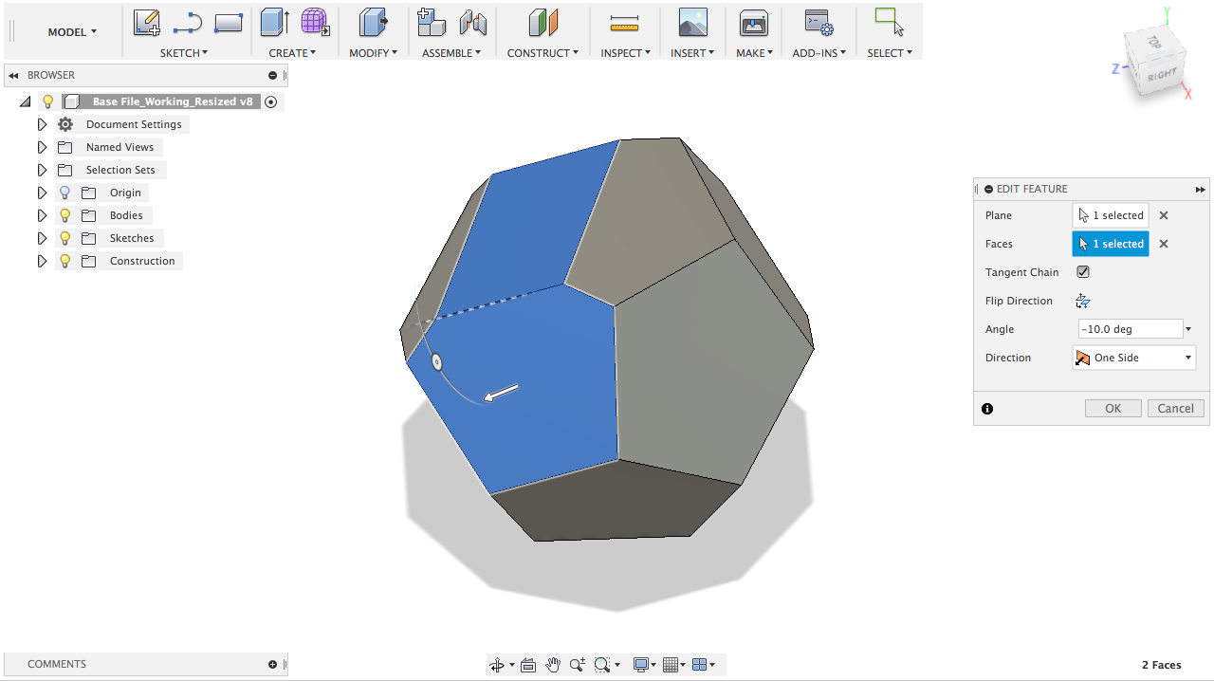Open the ASSEMBLE menu
Image resolution: width=1214 pixels, height=681 pixels.
451,53
